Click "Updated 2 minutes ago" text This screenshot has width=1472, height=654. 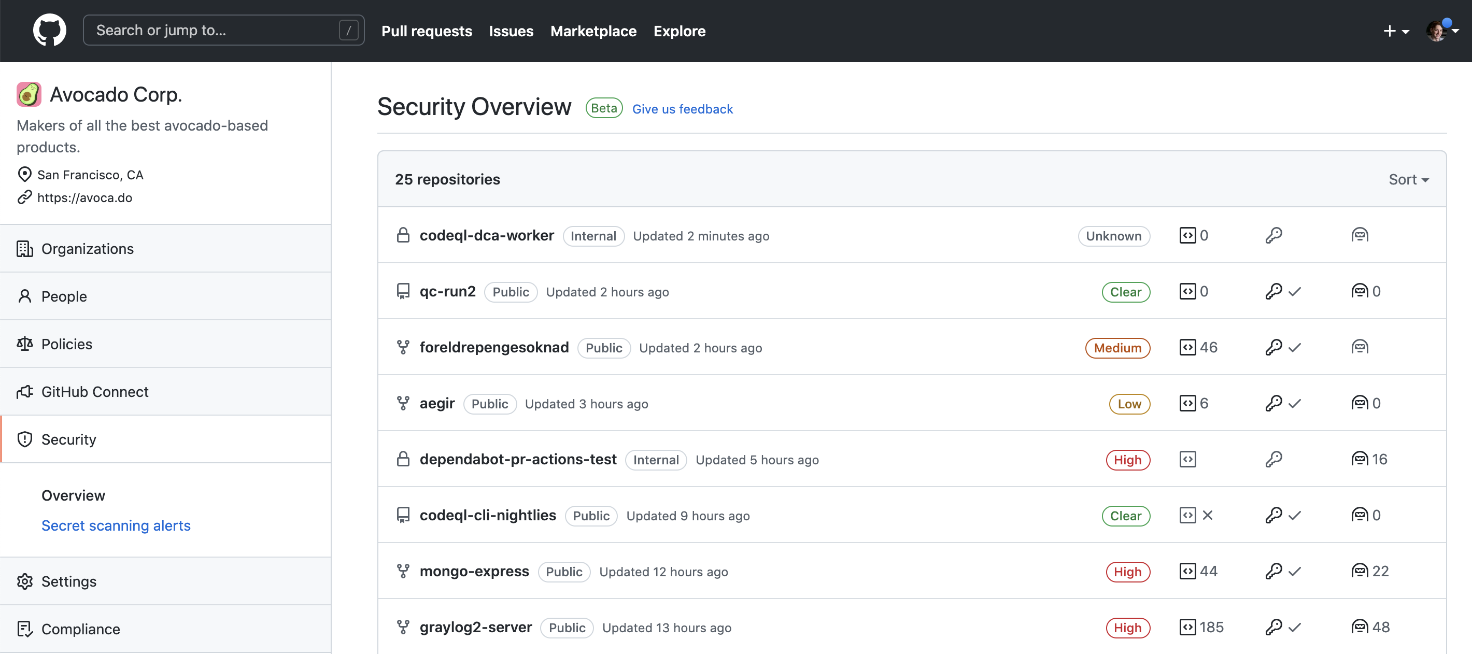(x=701, y=236)
